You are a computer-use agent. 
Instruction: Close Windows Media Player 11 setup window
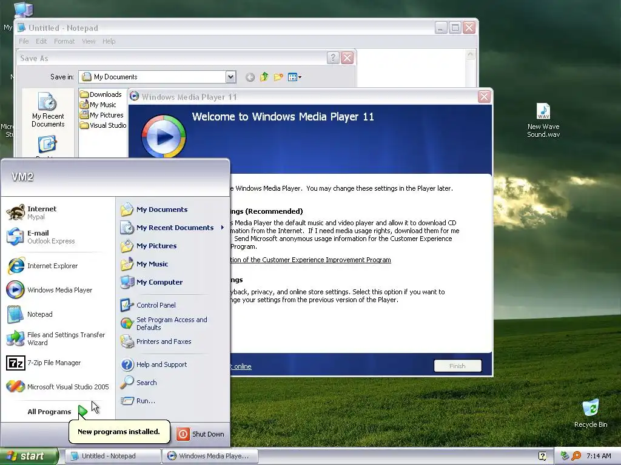(484, 96)
